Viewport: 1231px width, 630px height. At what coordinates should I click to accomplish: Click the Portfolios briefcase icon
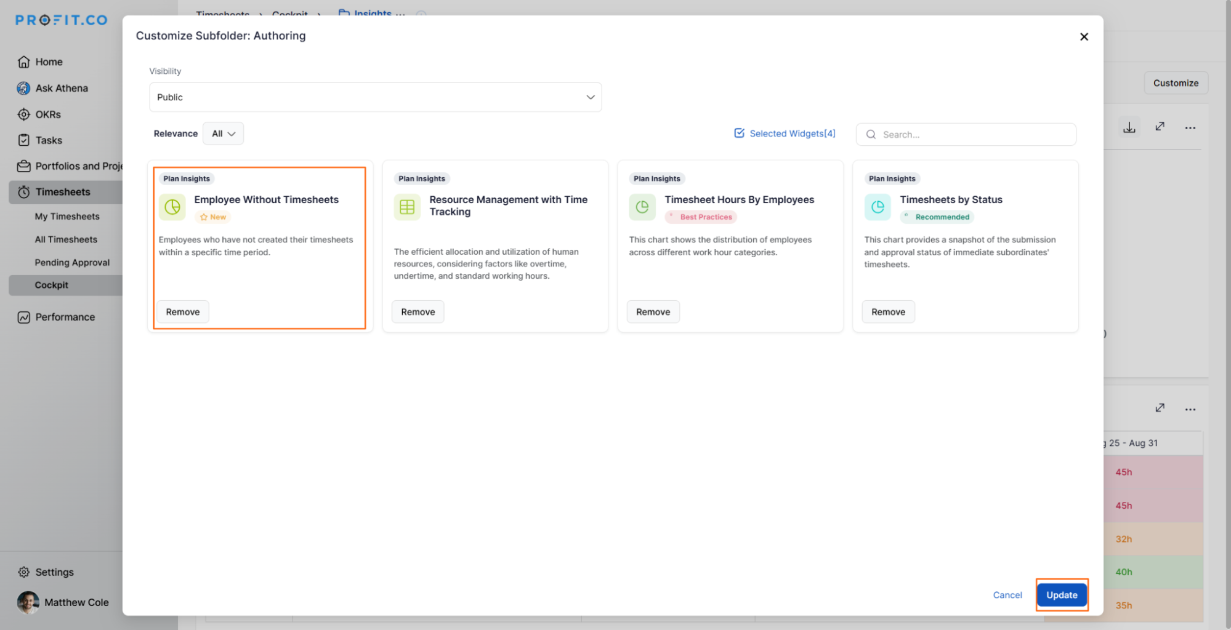23,166
